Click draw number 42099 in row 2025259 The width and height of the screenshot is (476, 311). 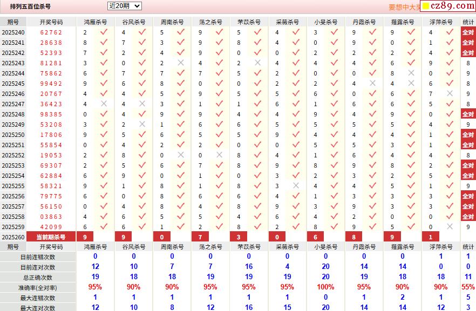click(51, 227)
